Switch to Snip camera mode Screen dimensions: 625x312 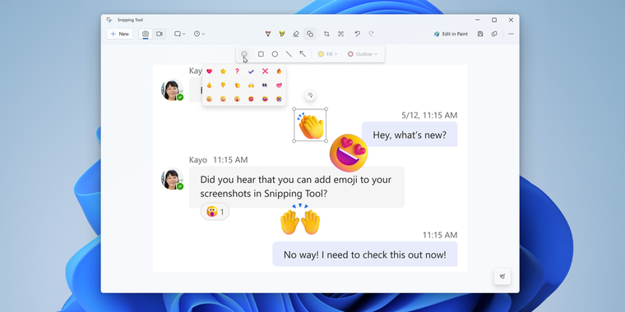tap(146, 34)
